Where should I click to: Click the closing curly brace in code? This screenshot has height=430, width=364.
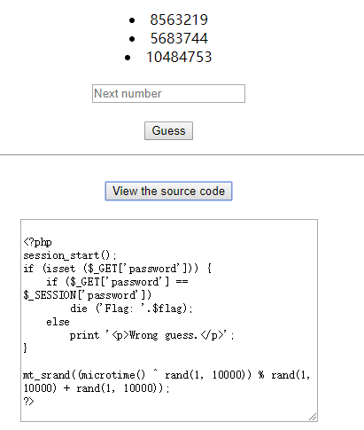(x=25, y=348)
